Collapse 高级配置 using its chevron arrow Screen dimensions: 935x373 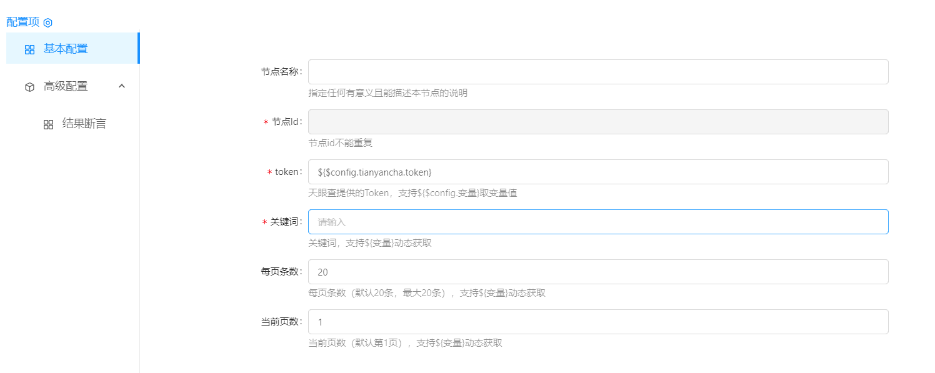tap(122, 86)
